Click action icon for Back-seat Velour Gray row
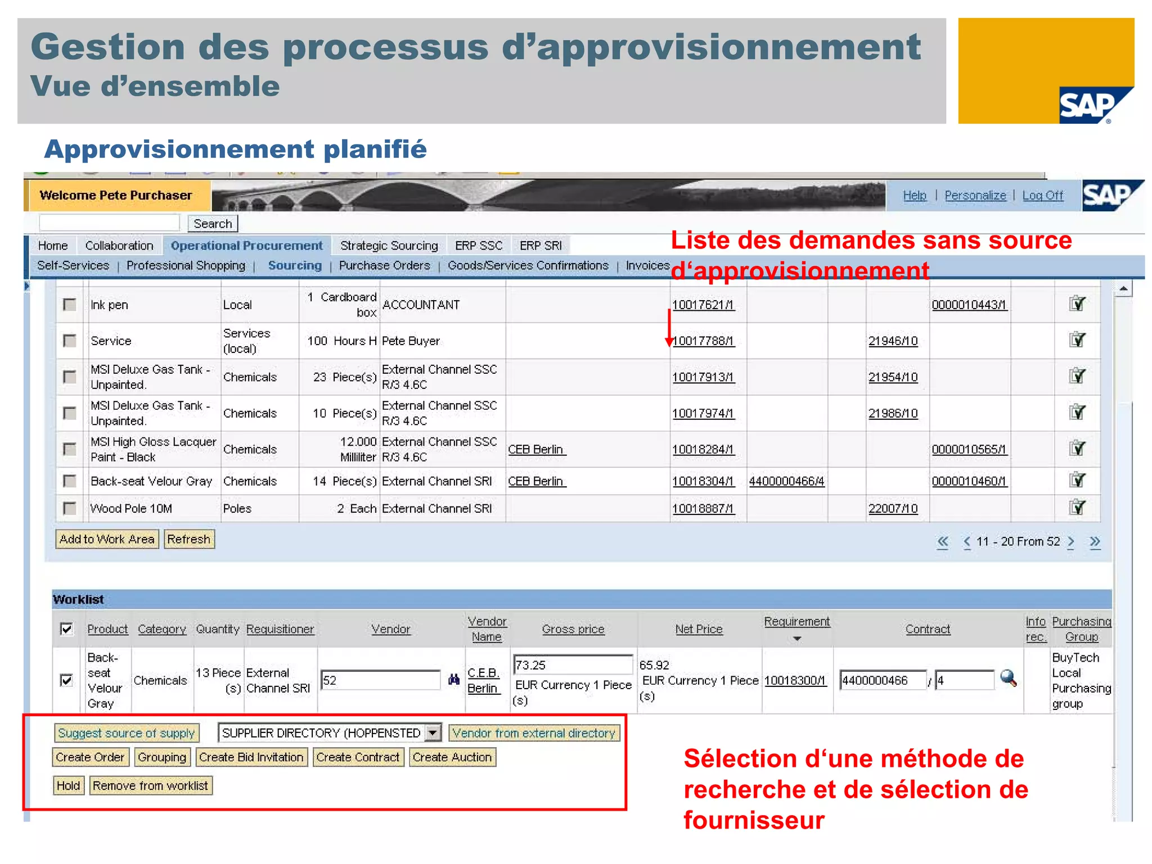Screen dimensions: 1152x864 click(1077, 480)
